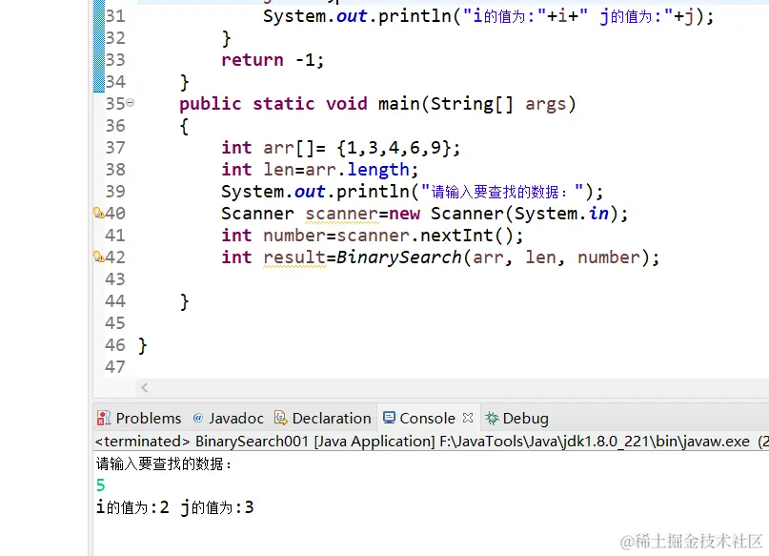Open the Problems tab

(x=139, y=418)
